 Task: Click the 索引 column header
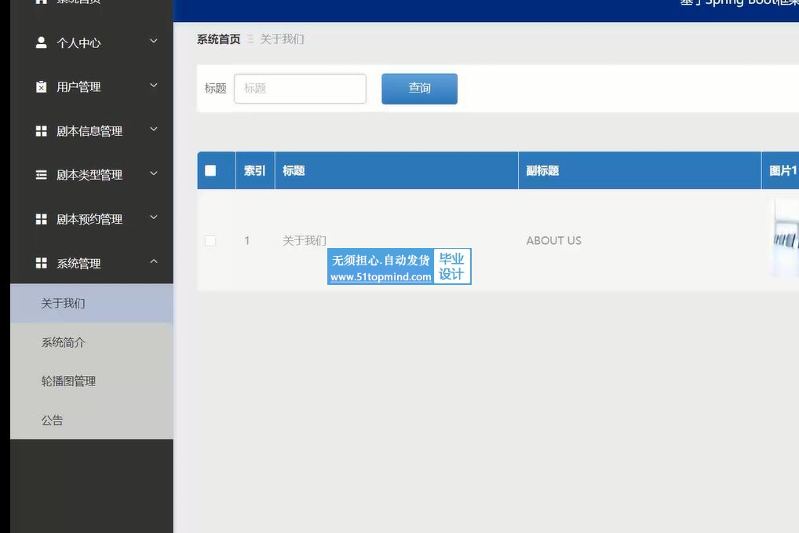click(255, 170)
